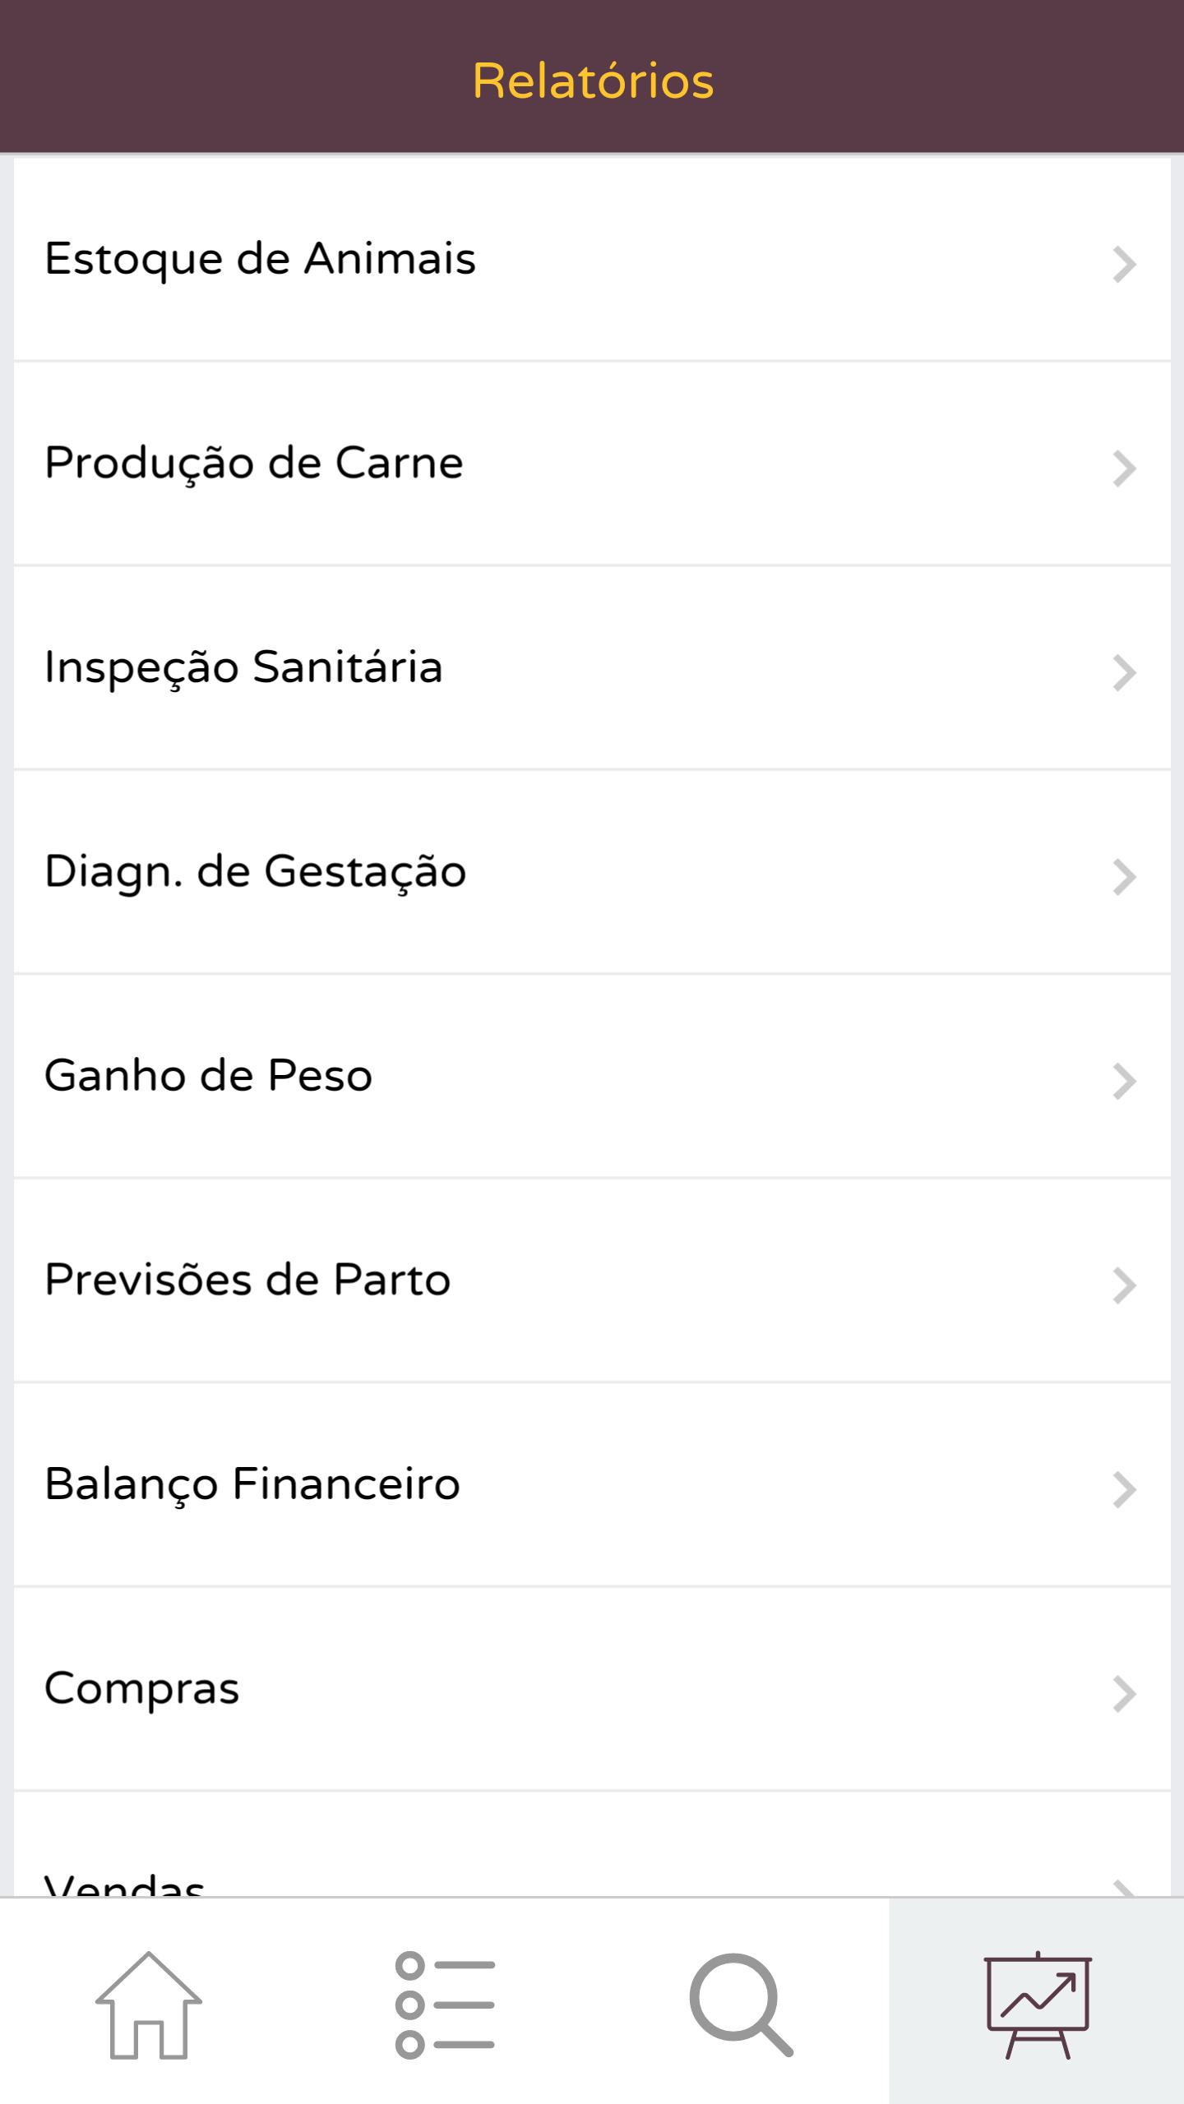Screen dimensions: 1184x2104
Task: Select Inspeção Sanitária list item
Action: [243, 667]
